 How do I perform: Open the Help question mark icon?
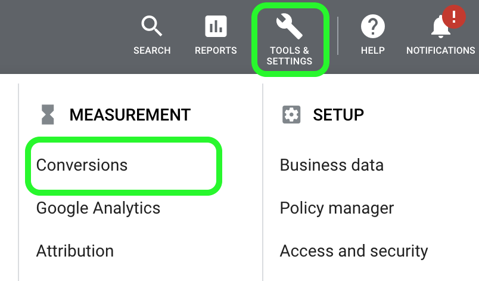point(373,26)
